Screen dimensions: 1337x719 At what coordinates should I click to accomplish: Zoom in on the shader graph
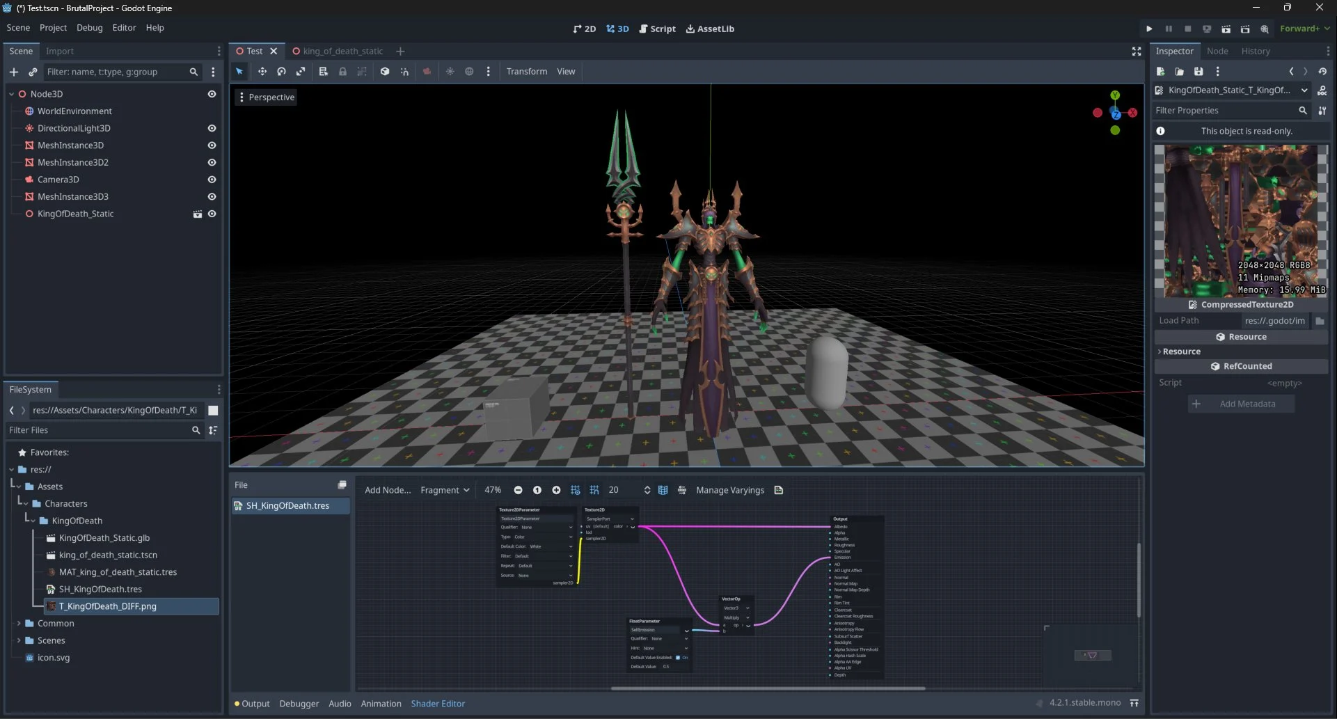[x=556, y=490]
